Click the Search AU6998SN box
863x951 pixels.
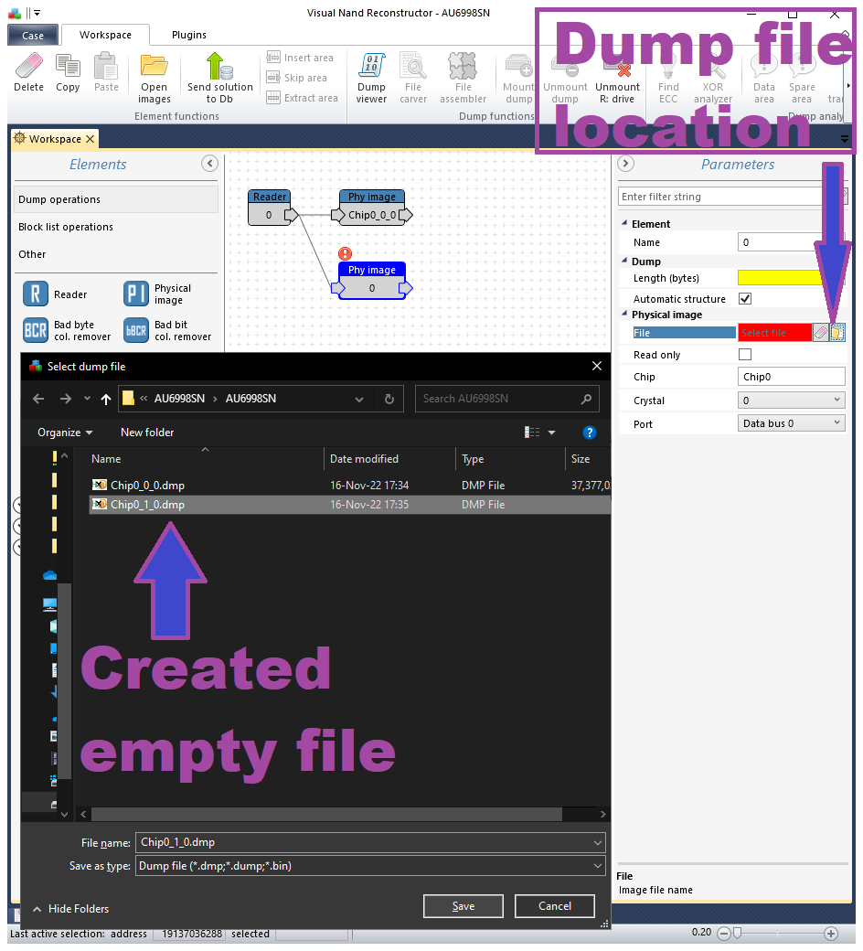point(507,399)
